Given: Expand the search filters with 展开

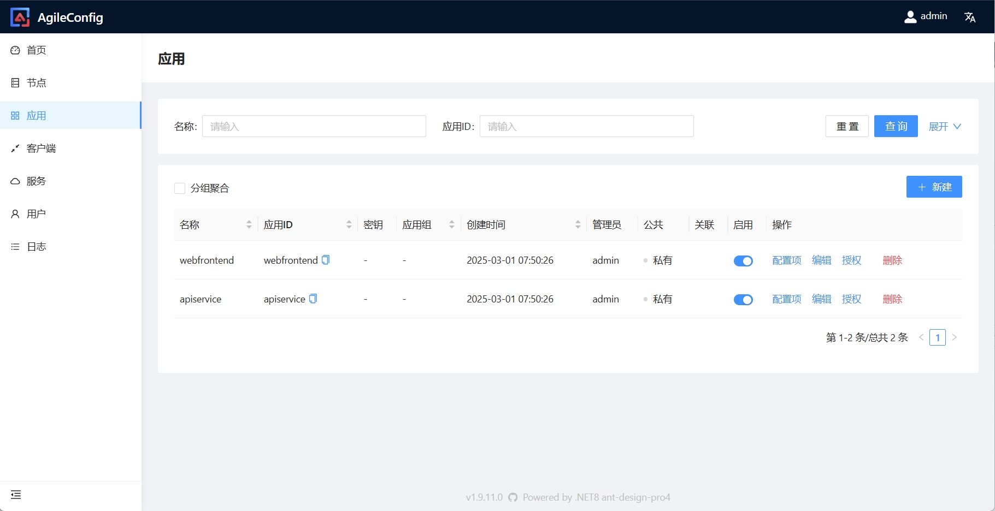Looking at the screenshot, I should click(x=944, y=126).
